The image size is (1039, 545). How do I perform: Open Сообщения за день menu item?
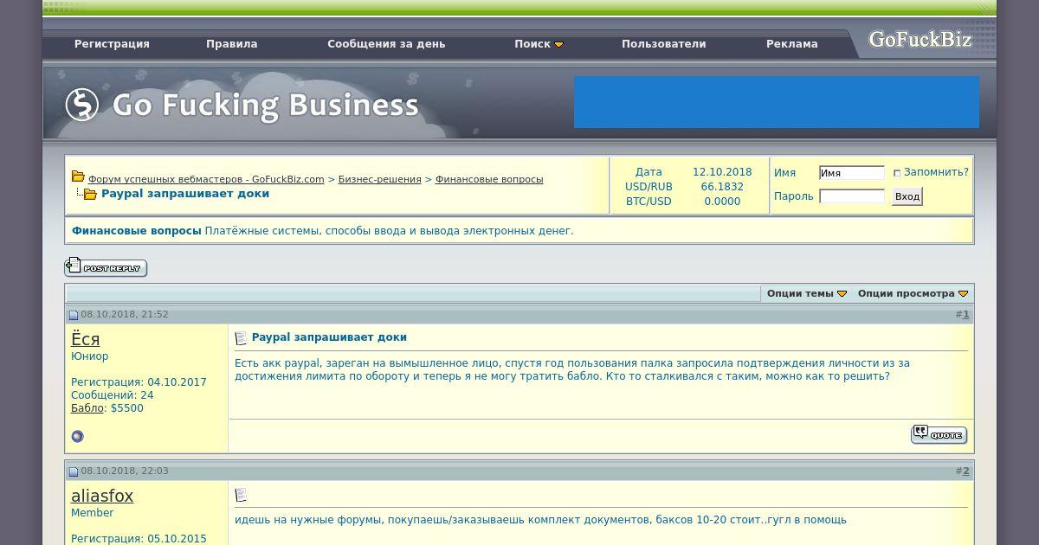pyautogui.click(x=386, y=44)
